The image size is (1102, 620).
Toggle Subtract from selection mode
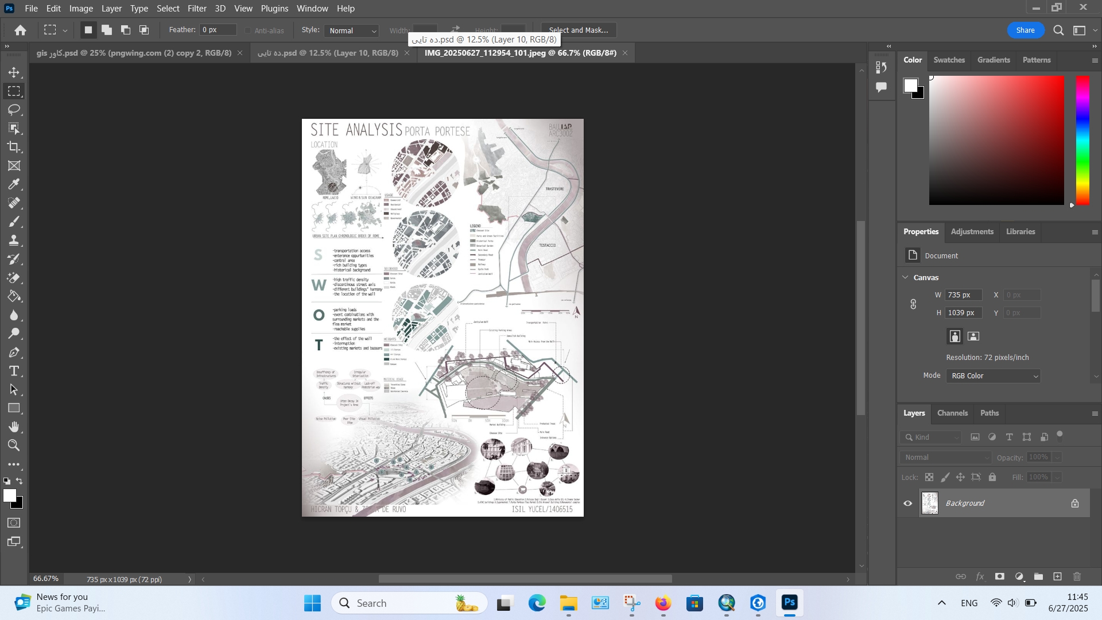(126, 30)
